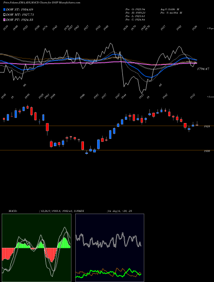Click the white DOW MT legend swatch
Screen dimensions: 214x282
point(4,15)
